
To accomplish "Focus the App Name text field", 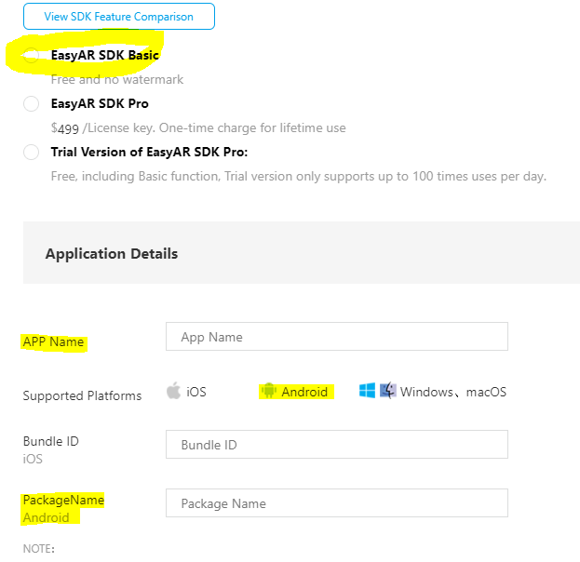I will [x=336, y=337].
